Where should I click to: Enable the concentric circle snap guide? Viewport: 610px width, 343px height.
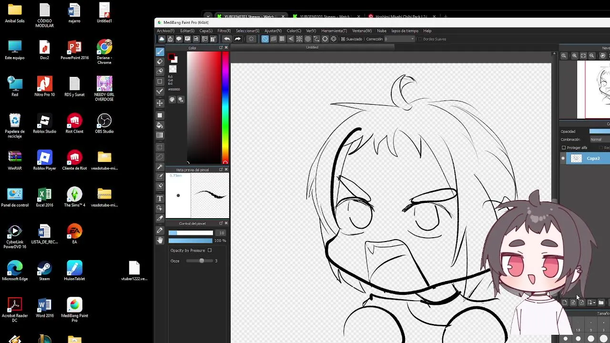[x=308, y=39]
